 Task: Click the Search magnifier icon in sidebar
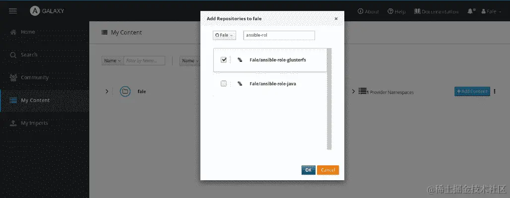(x=13, y=55)
